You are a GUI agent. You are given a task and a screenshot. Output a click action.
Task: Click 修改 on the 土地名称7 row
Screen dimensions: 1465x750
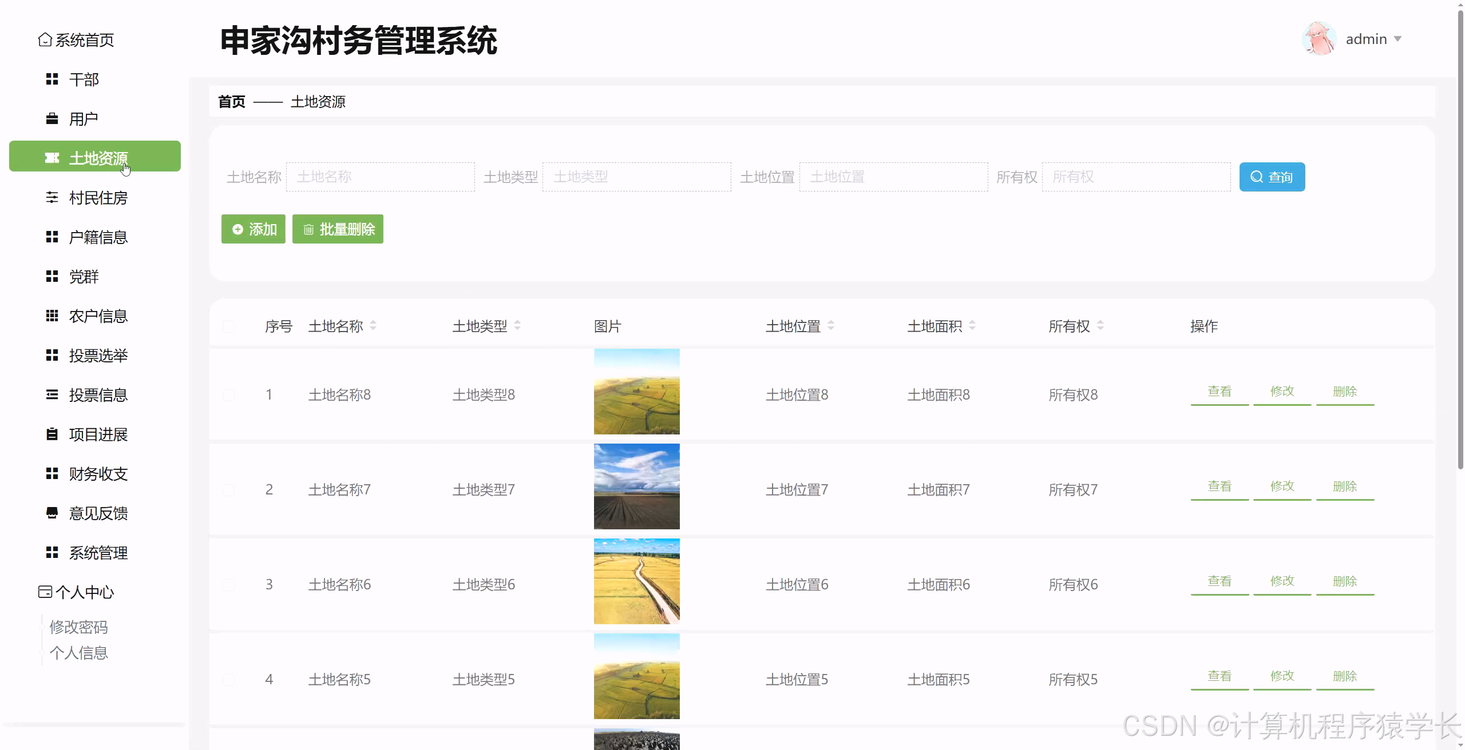[1282, 486]
